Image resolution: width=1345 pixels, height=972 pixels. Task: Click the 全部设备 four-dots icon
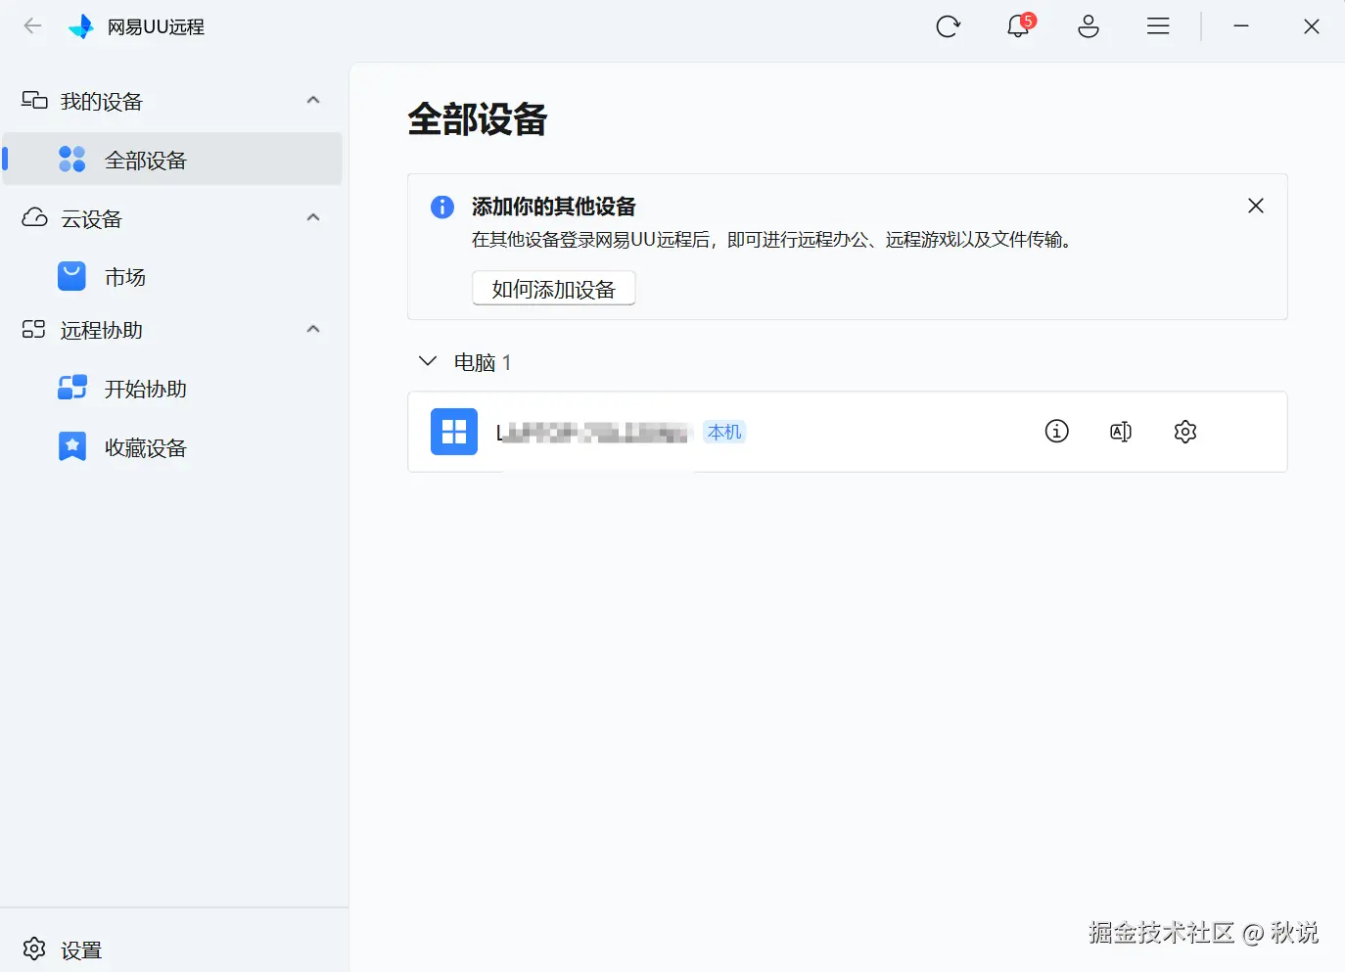[x=72, y=159]
